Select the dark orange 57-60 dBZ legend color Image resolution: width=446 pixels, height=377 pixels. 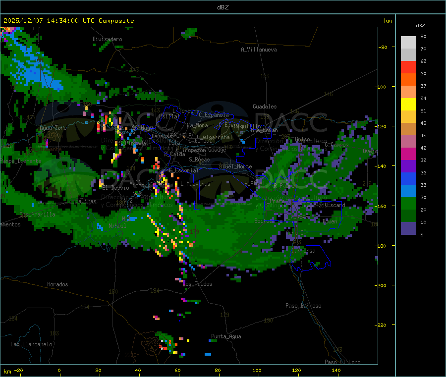[x=408, y=80]
